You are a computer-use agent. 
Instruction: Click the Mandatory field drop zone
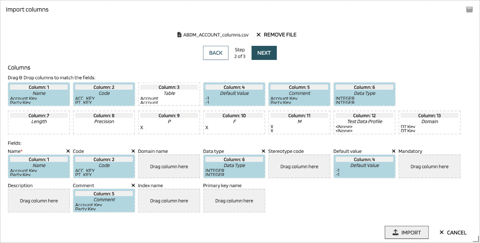pos(430,167)
